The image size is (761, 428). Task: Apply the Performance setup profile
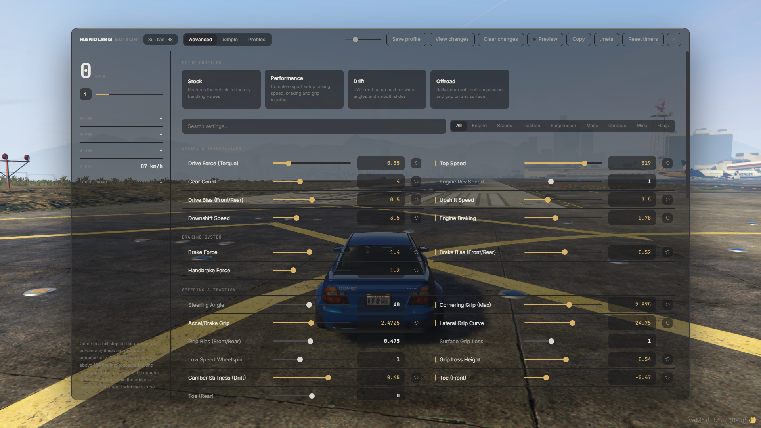point(304,89)
